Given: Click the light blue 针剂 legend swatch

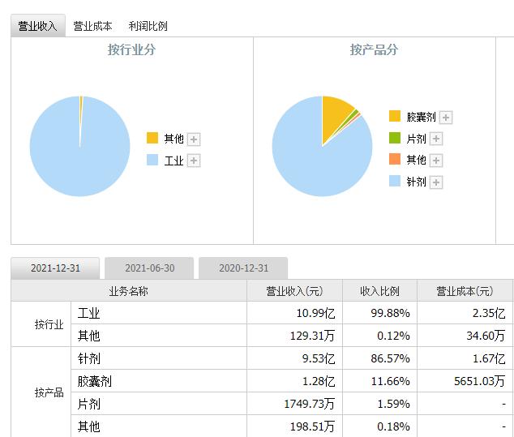Looking at the screenshot, I should click(395, 181).
